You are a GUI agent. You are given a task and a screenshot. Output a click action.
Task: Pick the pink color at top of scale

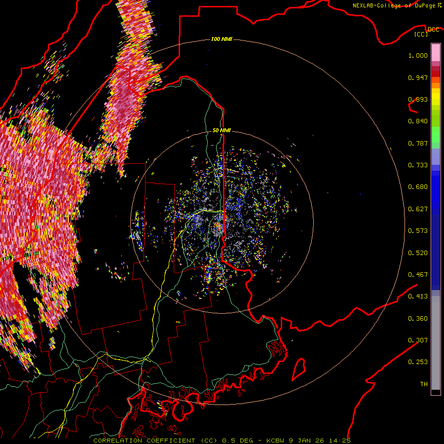(x=436, y=53)
